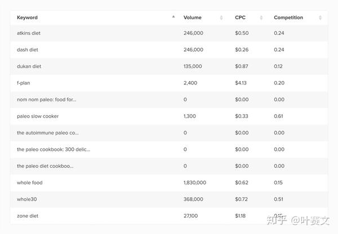Click the Competition column sort arrows
Screen dimensions: 338x234
point(320,17)
